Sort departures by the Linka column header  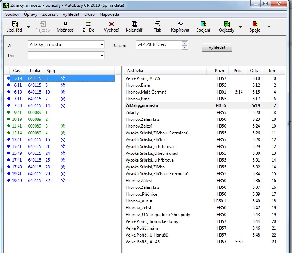click(x=35, y=71)
